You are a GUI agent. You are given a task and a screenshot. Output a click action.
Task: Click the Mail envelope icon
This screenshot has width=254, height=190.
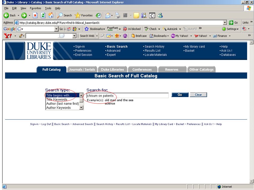click(x=108, y=16)
